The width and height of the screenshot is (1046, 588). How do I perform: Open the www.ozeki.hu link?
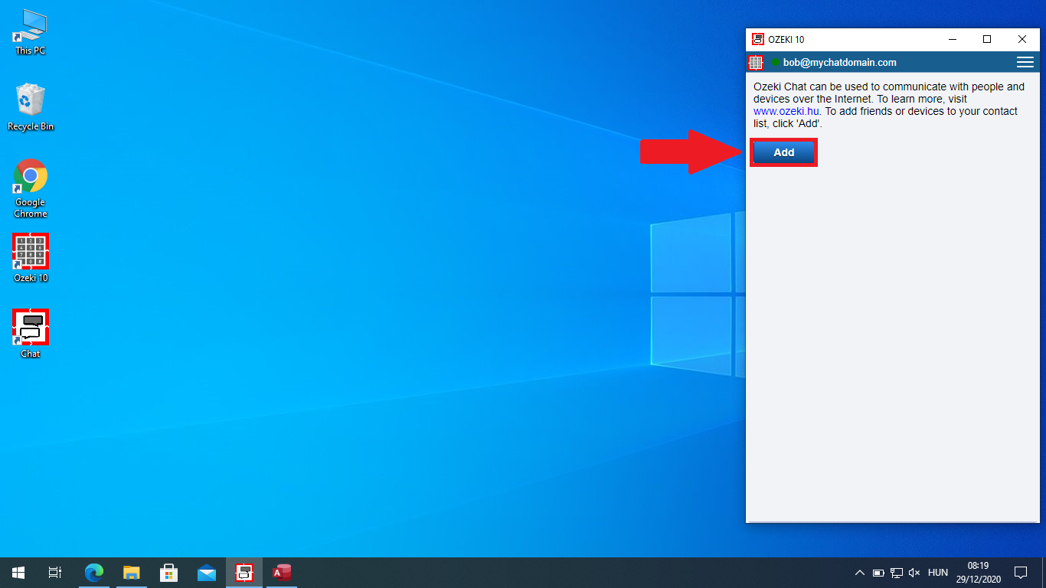pyautogui.click(x=786, y=111)
